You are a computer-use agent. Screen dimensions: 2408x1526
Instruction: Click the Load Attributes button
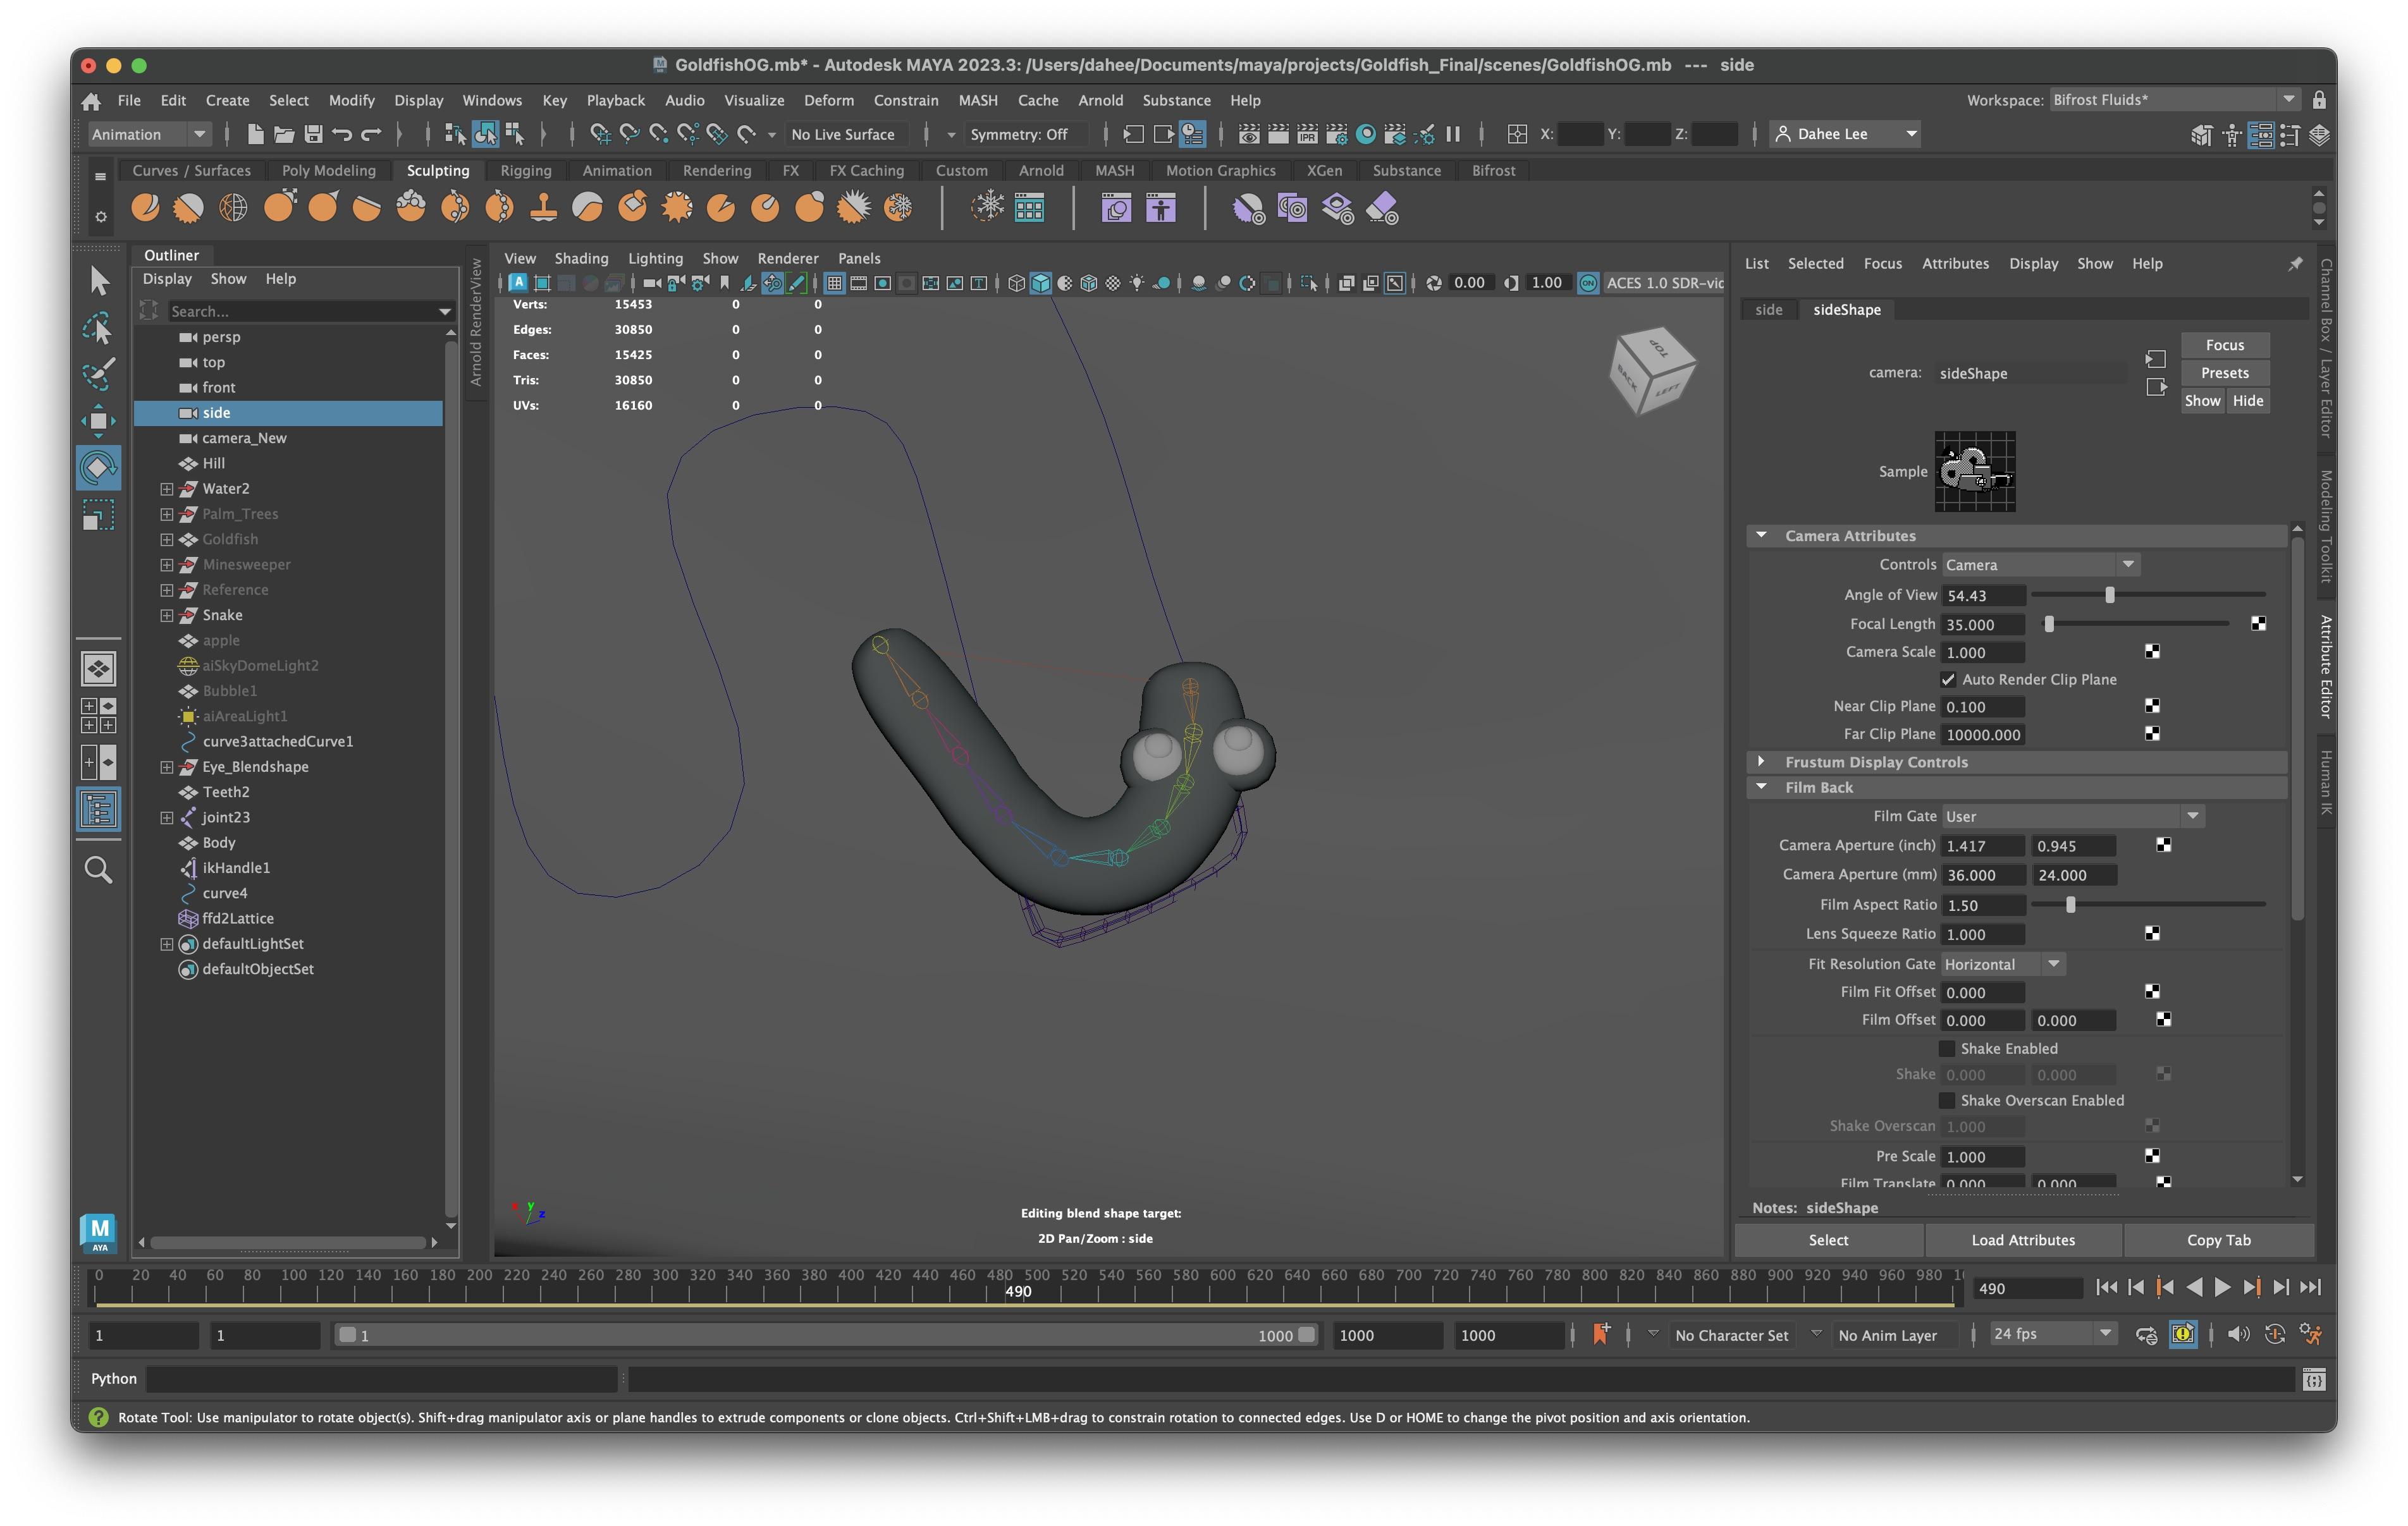[x=2022, y=1240]
